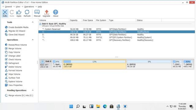Viewport: 196px width, 110px height.
Task: Select the FAT32 EFI System Partition row
Action: click(x=116, y=37)
